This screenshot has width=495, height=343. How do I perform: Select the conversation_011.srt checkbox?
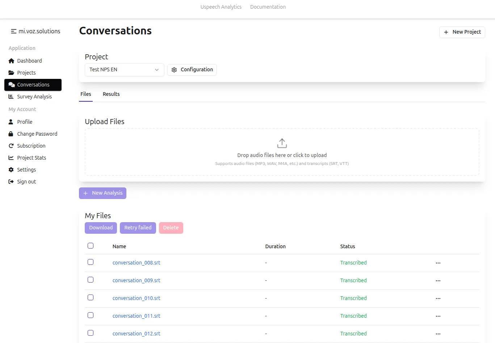(x=91, y=316)
